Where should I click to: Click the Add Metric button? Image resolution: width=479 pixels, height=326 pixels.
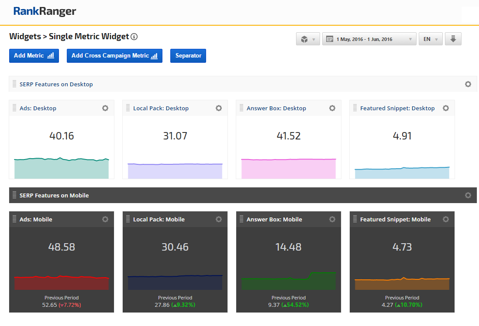(34, 56)
